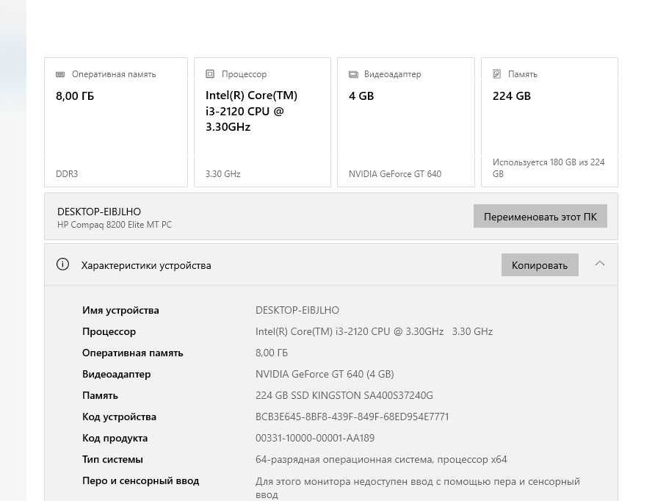The image size is (655, 501).
Task: Click the 8,00 ГБ value in specs list
Action: [x=272, y=353]
